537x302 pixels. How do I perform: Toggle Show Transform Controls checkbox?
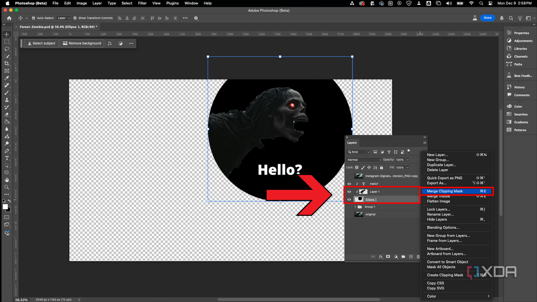75,18
